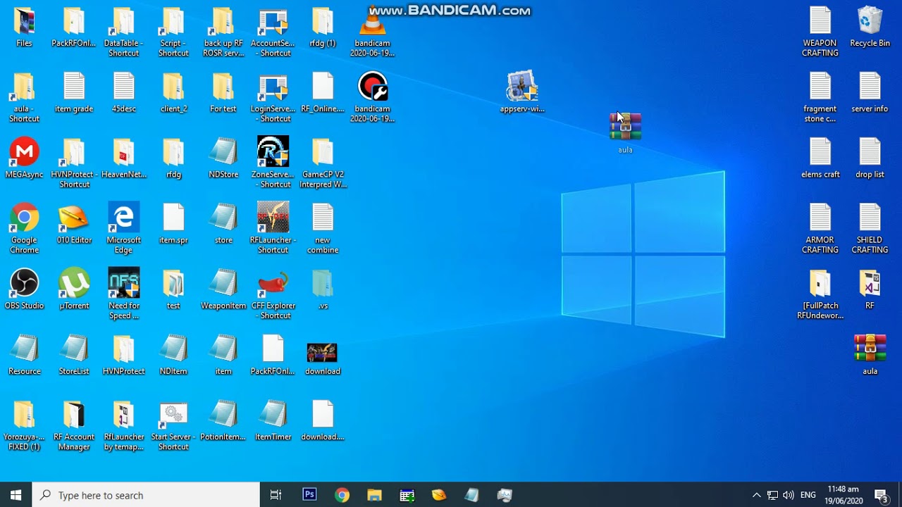Open File Explorer from the taskbar
Viewport: 902px width, 507px height.
(x=374, y=495)
